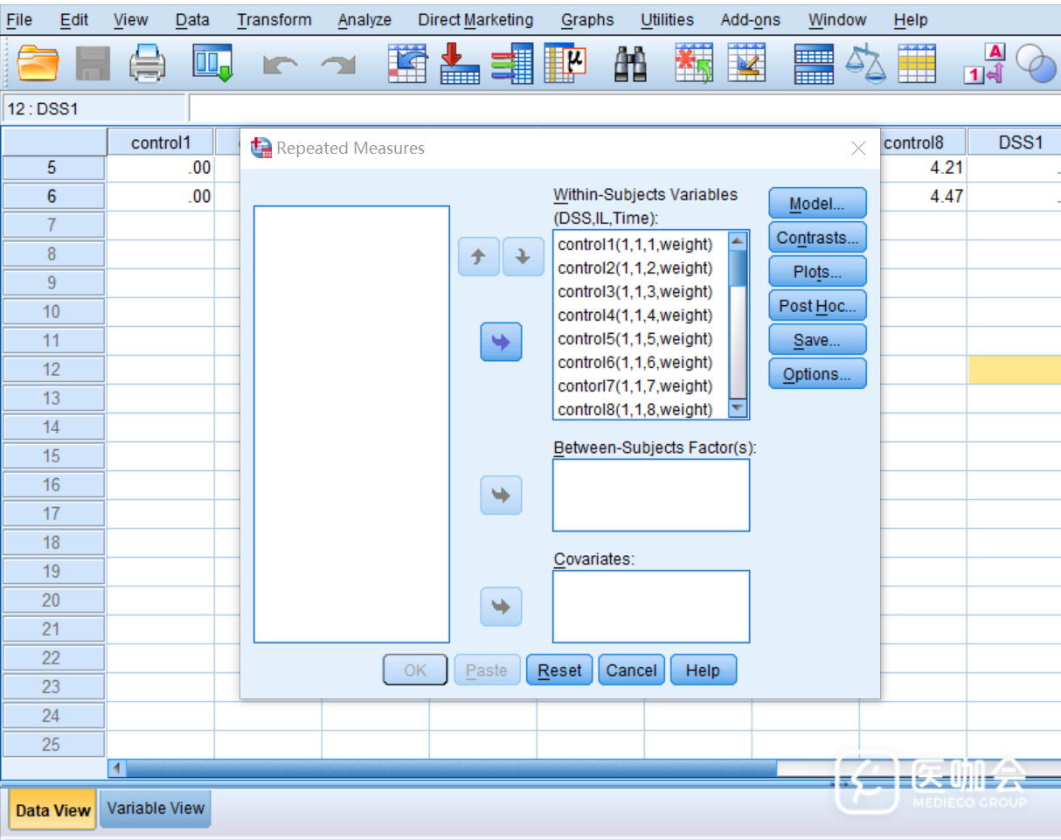Screen dimensions: 1061x840
Task: Open the Transform menu
Action: tap(274, 19)
